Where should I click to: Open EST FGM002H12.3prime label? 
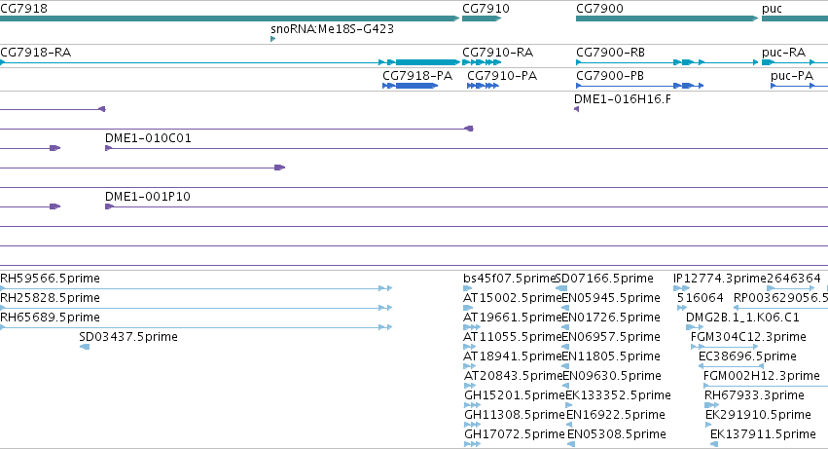(x=762, y=376)
